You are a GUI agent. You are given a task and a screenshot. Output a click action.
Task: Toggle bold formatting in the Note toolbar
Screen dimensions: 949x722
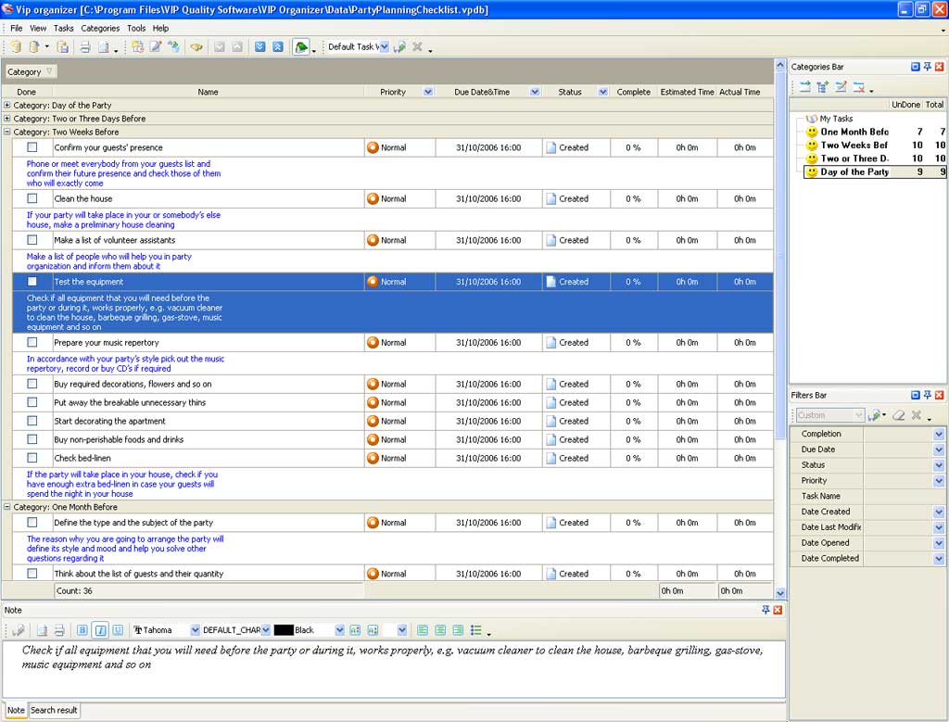[81, 629]
